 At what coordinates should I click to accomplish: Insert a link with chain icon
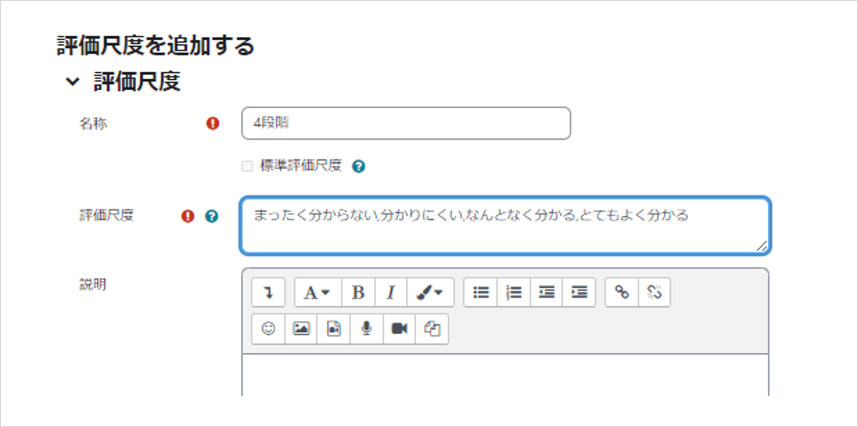(622, 293)
